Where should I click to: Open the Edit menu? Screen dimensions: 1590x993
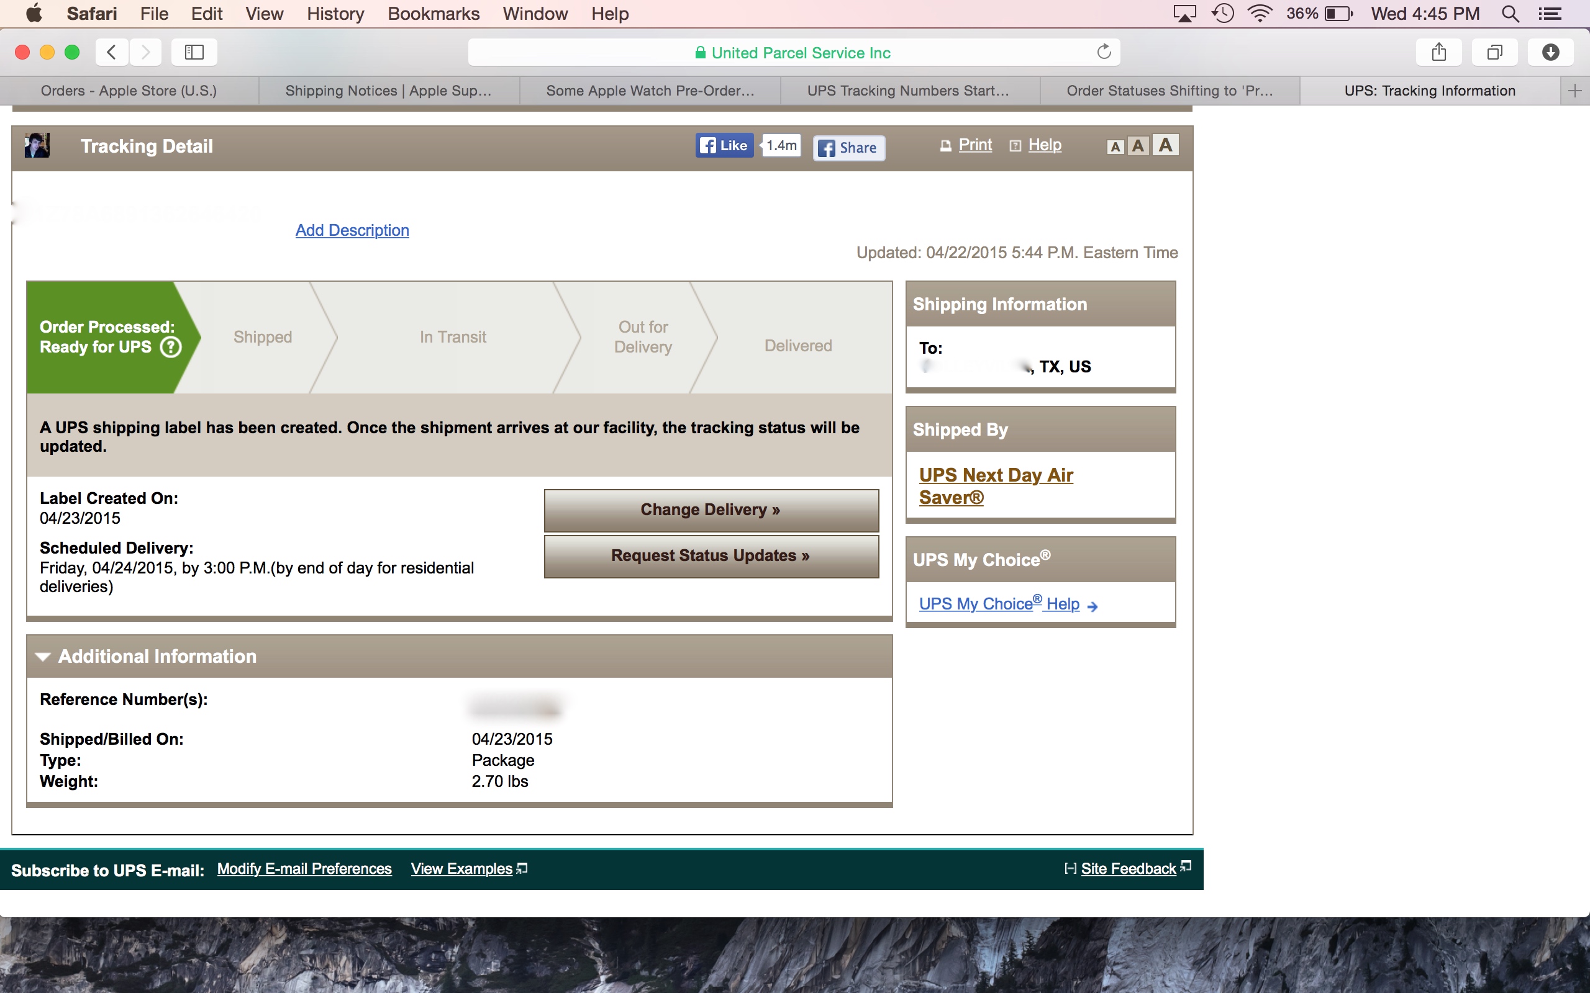pos(207,14)
